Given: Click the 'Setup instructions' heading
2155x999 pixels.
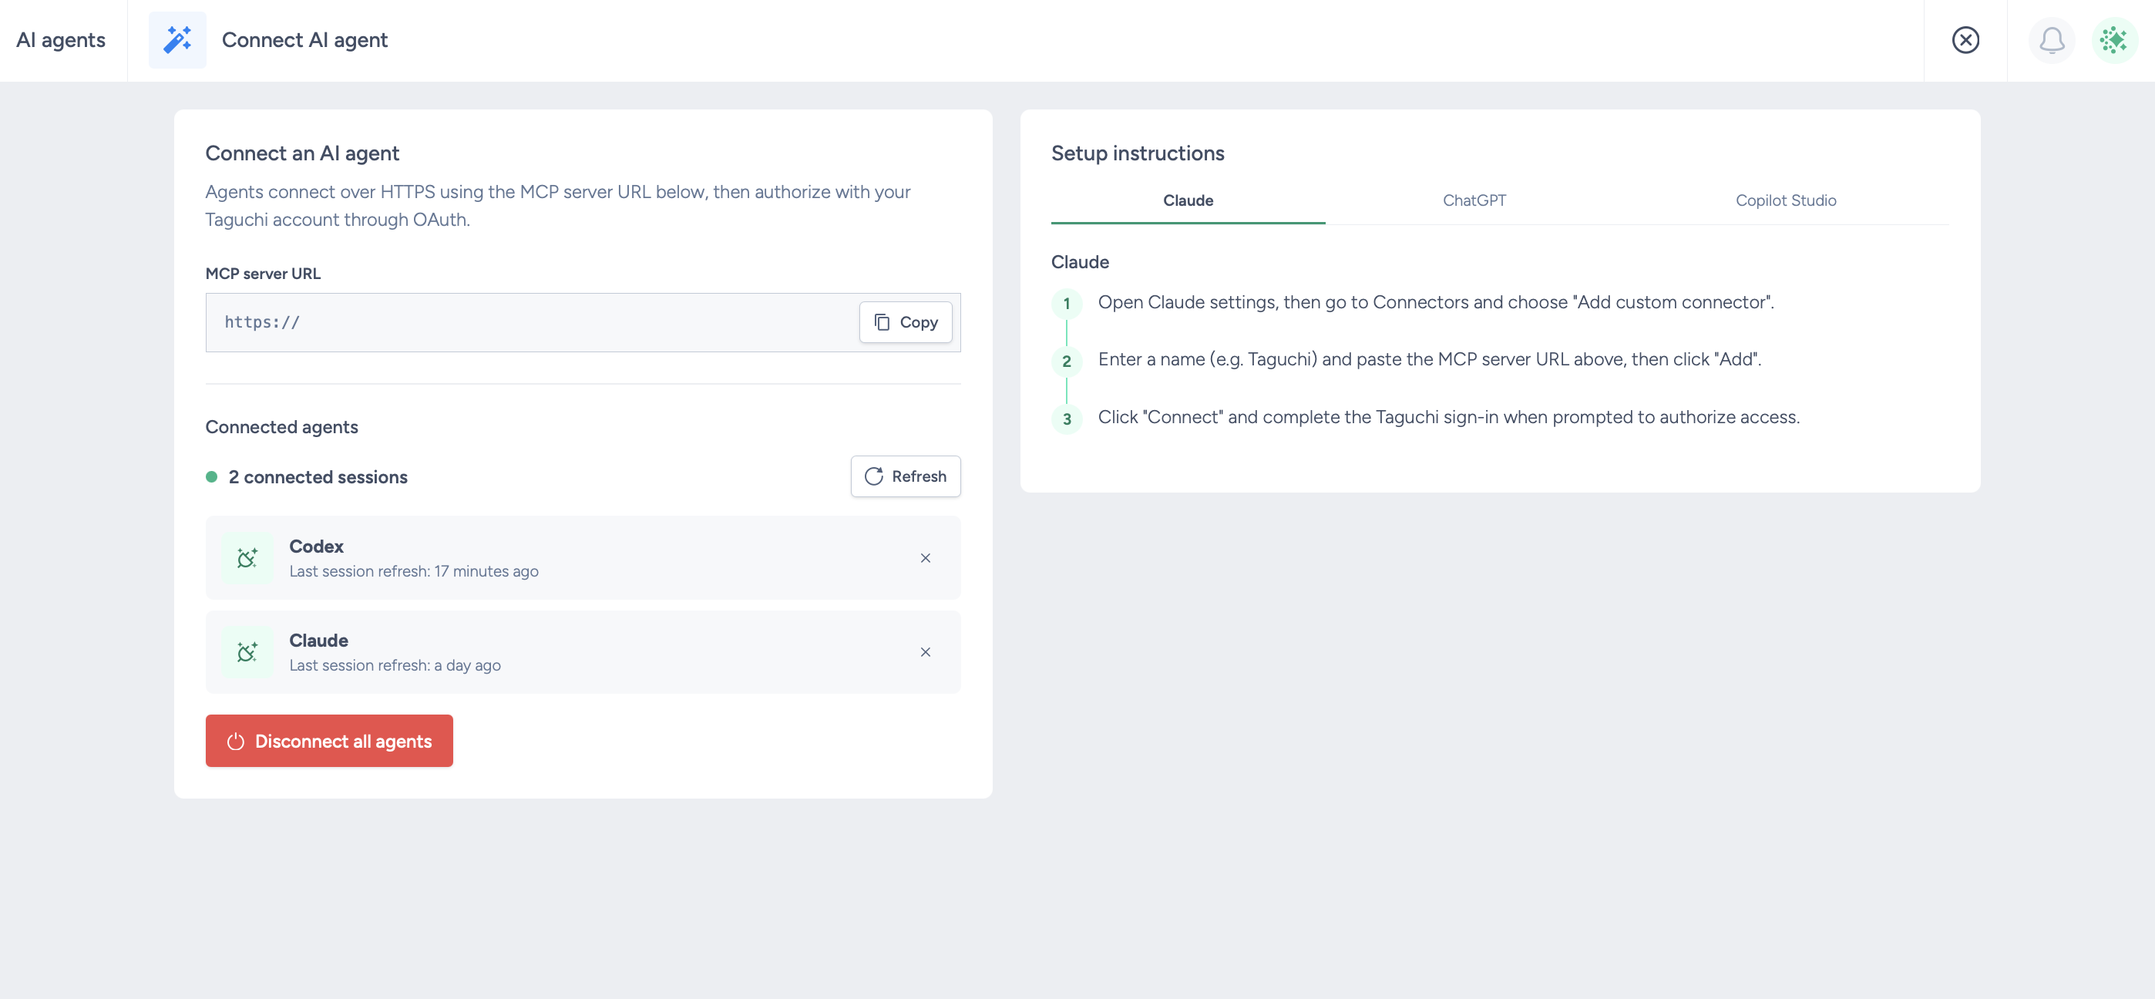Looking at the screenshot, I should pos(1138,153).
